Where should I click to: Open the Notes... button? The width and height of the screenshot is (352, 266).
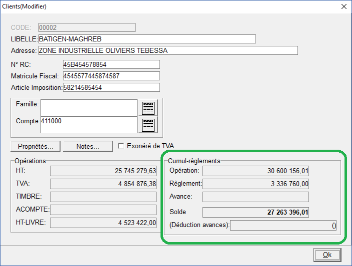click(88, 146)
